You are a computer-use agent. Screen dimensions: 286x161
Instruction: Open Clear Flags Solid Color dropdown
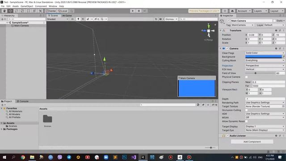pos(265,53)
